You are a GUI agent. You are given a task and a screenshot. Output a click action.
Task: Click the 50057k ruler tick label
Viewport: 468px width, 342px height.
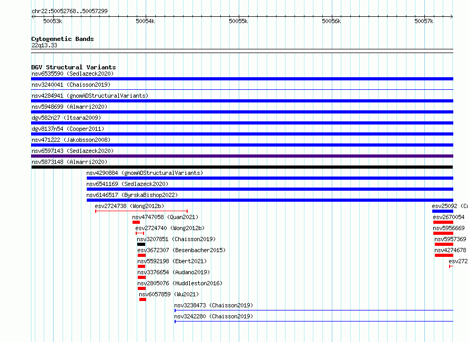tap(424, 21)
